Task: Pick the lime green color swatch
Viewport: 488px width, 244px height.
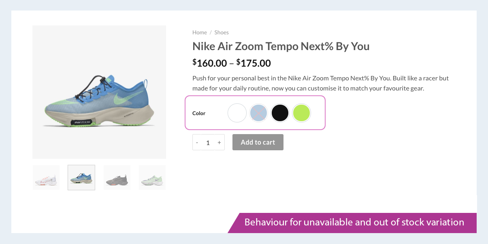Action: click(x=301, y=113)
